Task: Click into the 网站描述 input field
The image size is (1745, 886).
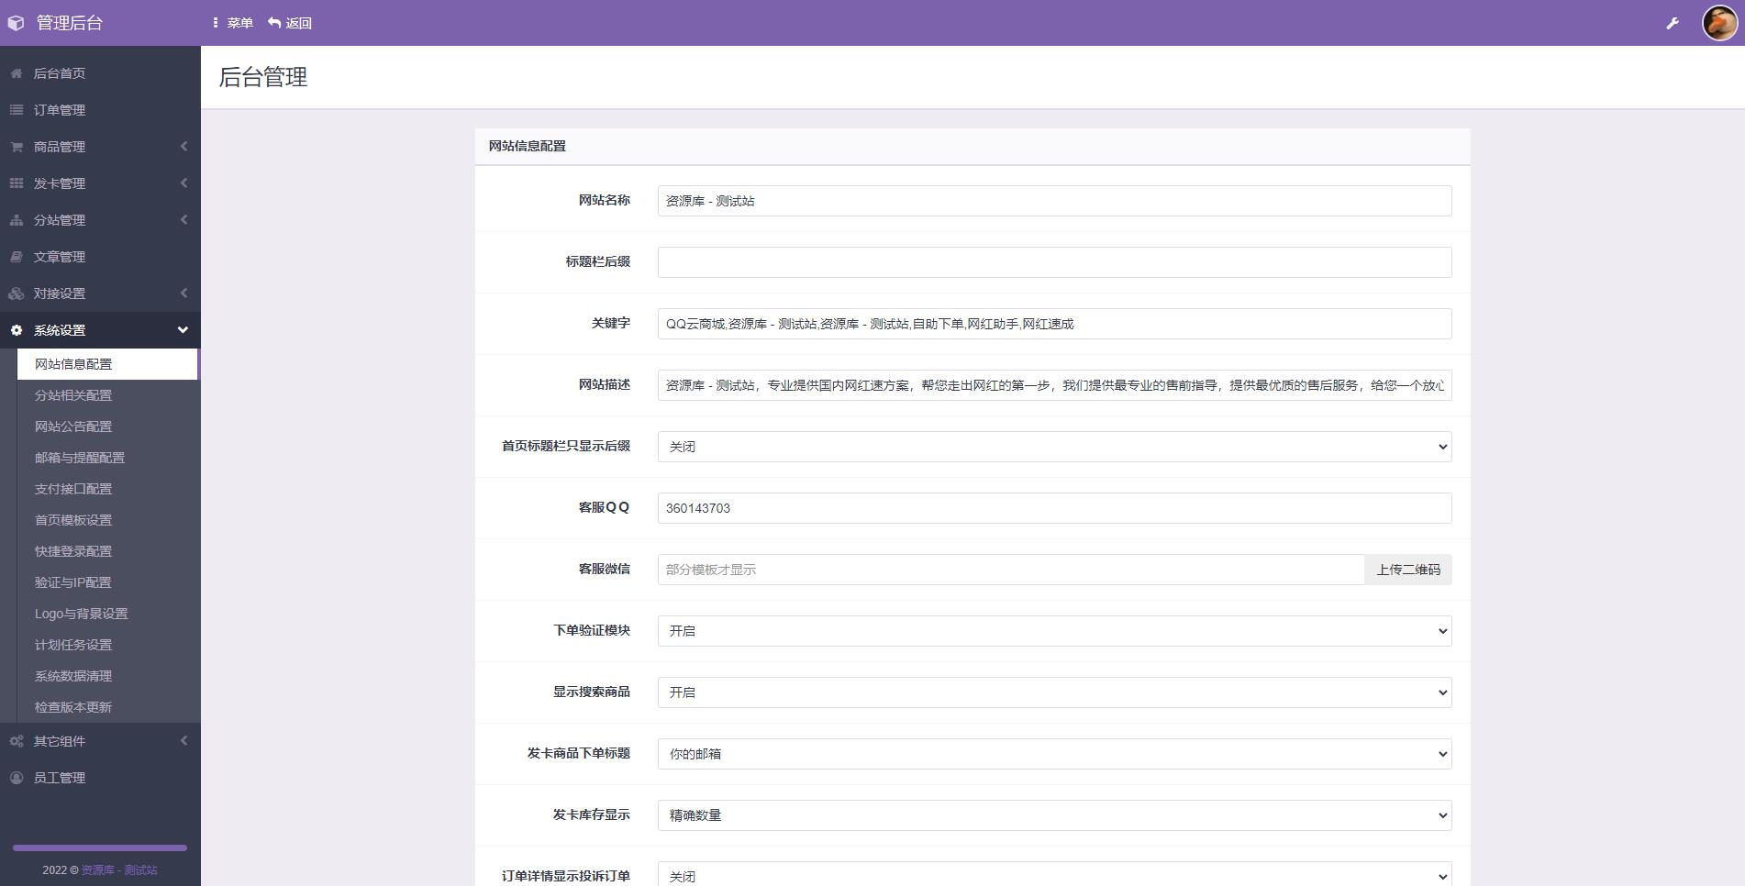Action: tap(1054, 385)
